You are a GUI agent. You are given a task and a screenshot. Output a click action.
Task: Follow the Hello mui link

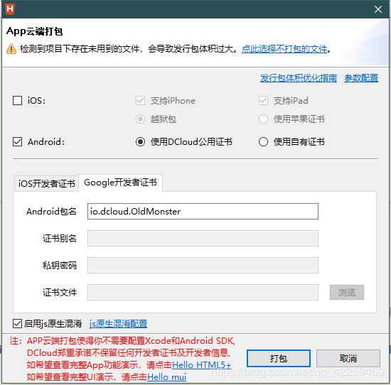pos(167,377)
